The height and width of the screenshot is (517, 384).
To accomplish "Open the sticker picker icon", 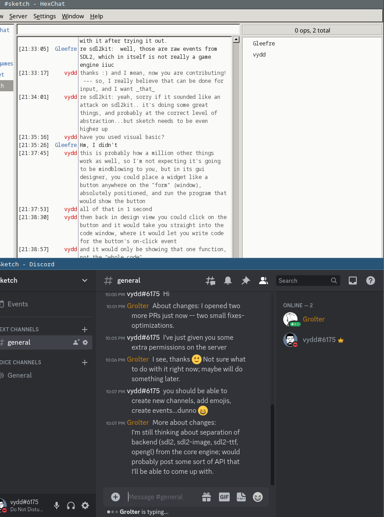I will point(241,497).
